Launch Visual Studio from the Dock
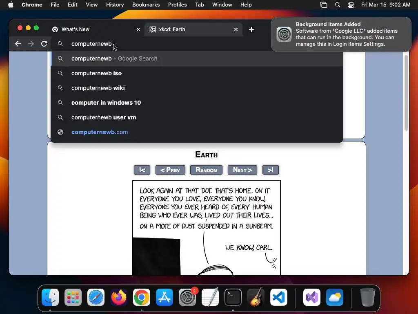 tap(312, 297)
